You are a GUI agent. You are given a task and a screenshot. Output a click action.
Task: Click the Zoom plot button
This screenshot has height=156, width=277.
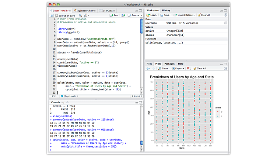coord(162,69)
